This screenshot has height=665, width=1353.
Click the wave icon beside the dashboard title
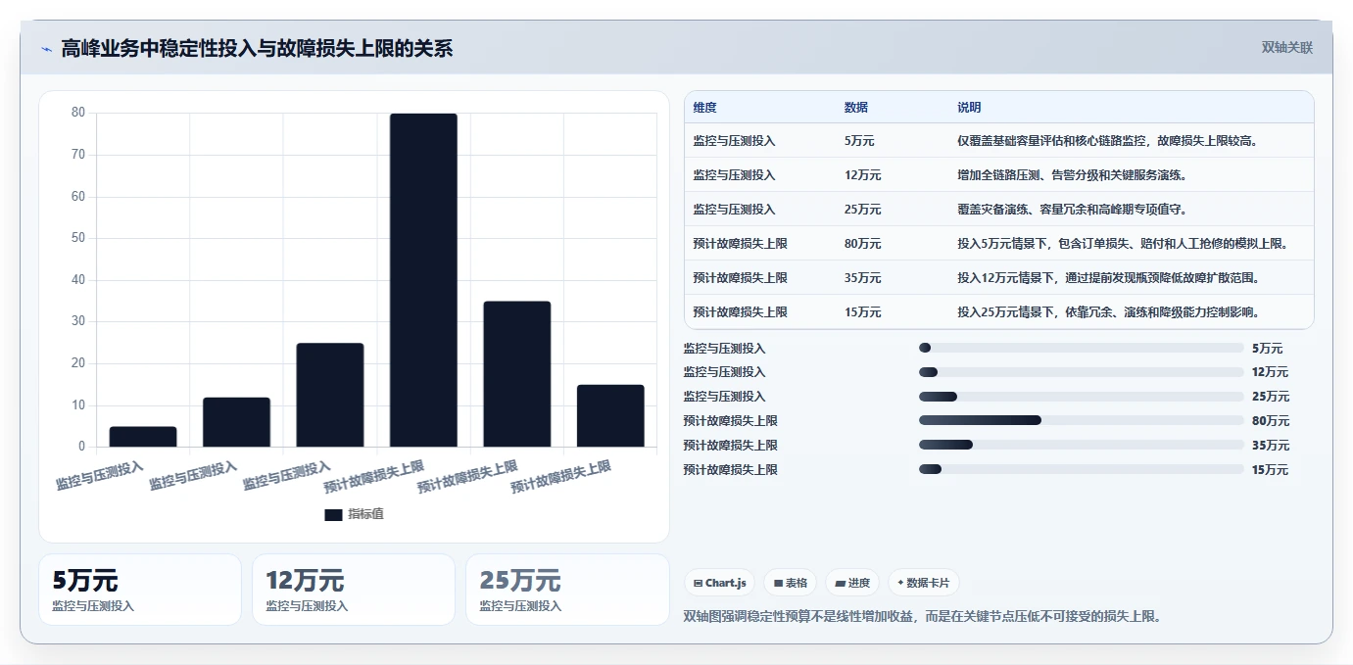(47, 49)
